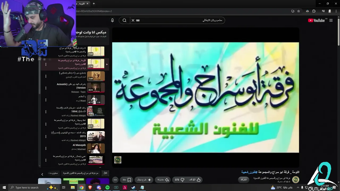Click the Share مشاركة button
The width and height of the screenshot is (340, 191).
[163, 180]
